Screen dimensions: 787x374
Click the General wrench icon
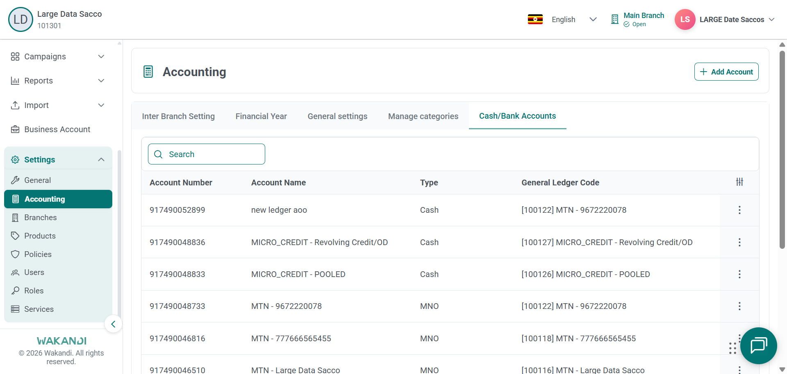point(15,180)
